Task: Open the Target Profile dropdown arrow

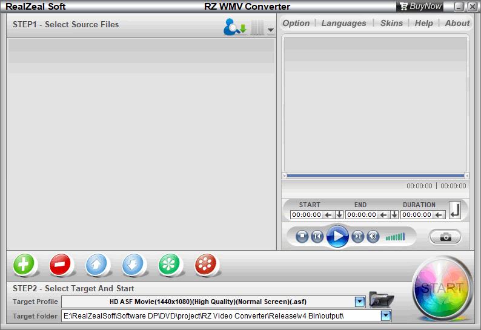Action: click(x=359, y=302)
